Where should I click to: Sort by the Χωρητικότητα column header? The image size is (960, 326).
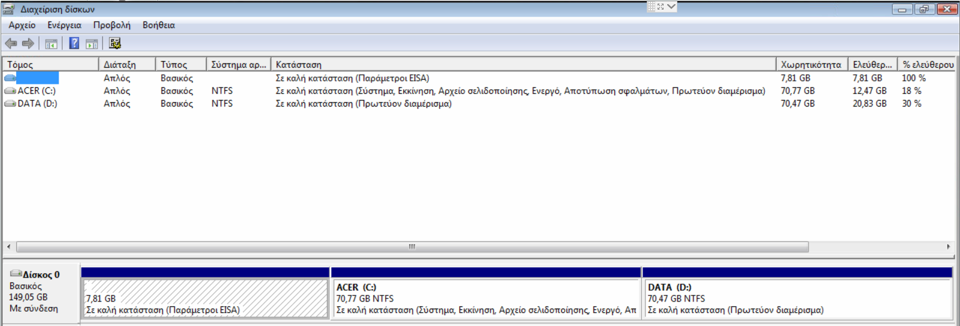[812, 65]
